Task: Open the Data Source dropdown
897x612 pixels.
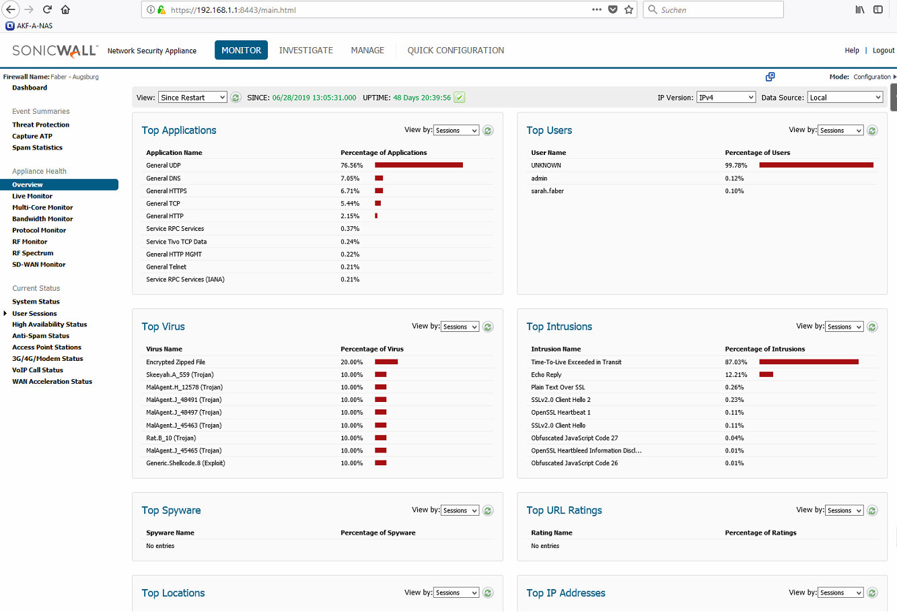Action: point(845,98)
